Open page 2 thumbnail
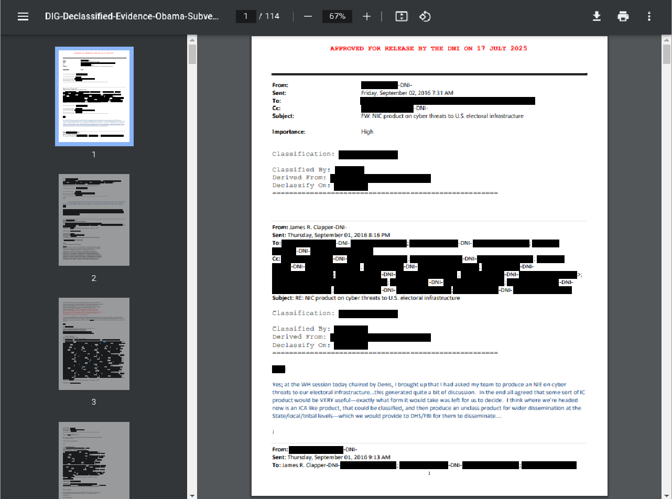Image resolution: width=672 pixels, height=499 pixels. [x=94, y=220]
